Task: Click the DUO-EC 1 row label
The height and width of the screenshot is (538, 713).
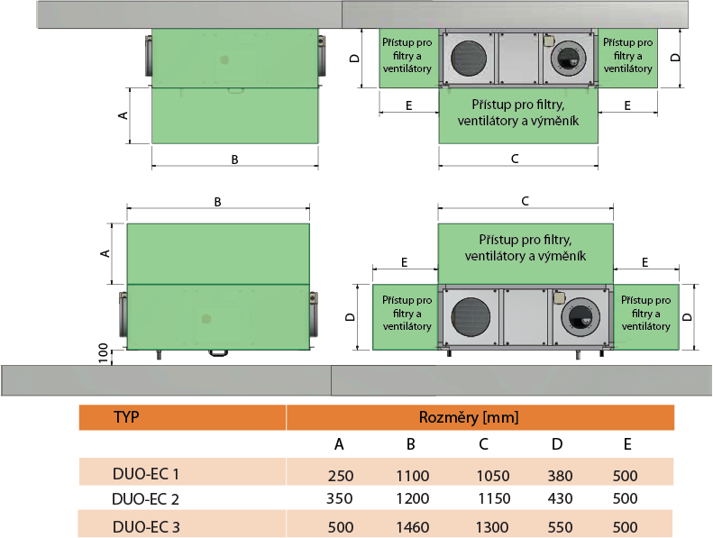Action: click(146, 474)
